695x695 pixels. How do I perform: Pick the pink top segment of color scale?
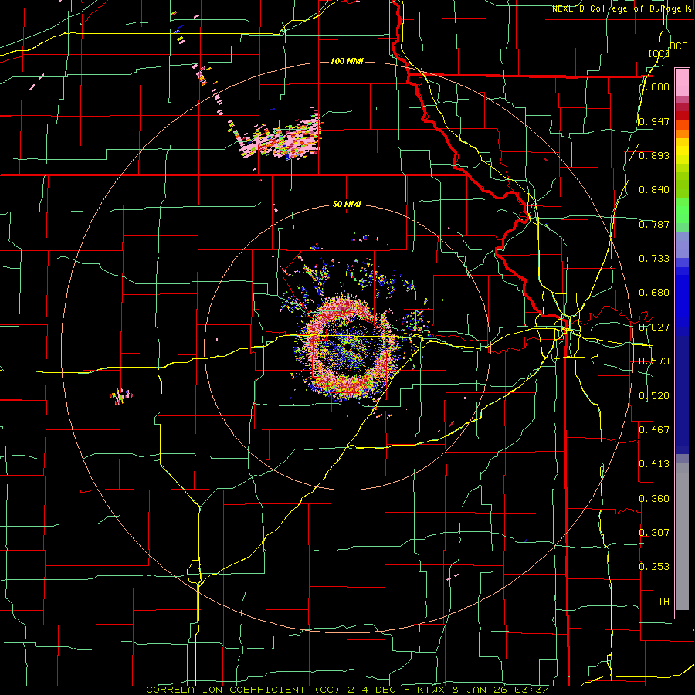pos(682,83)
